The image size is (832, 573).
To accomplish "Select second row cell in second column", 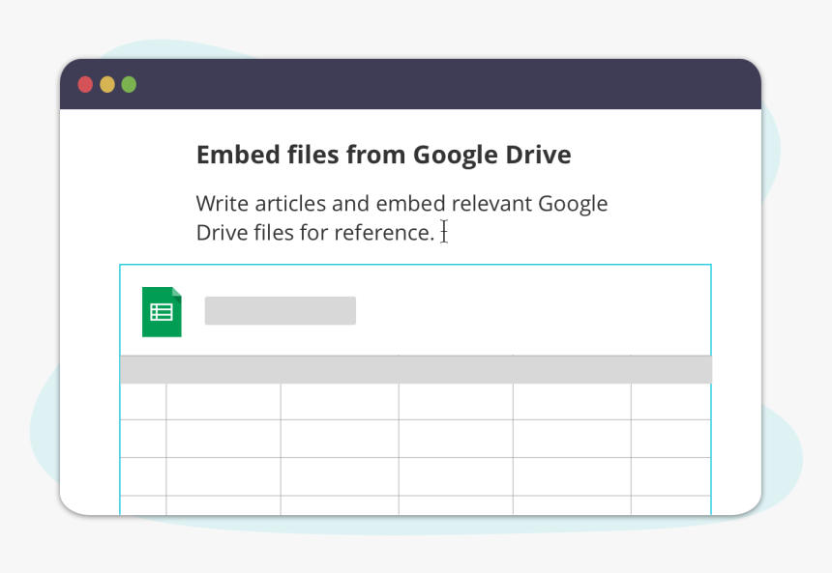I will tap(223, 439).
